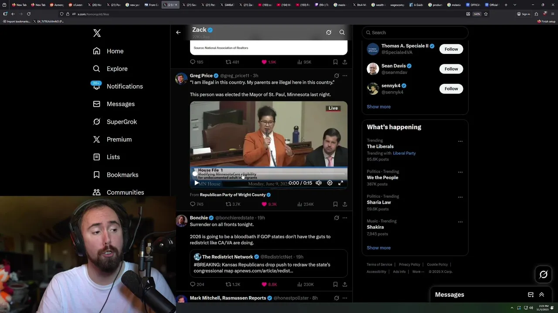Reply to Greg Price post
Screen dimensions: 558x313
[197, 204]
